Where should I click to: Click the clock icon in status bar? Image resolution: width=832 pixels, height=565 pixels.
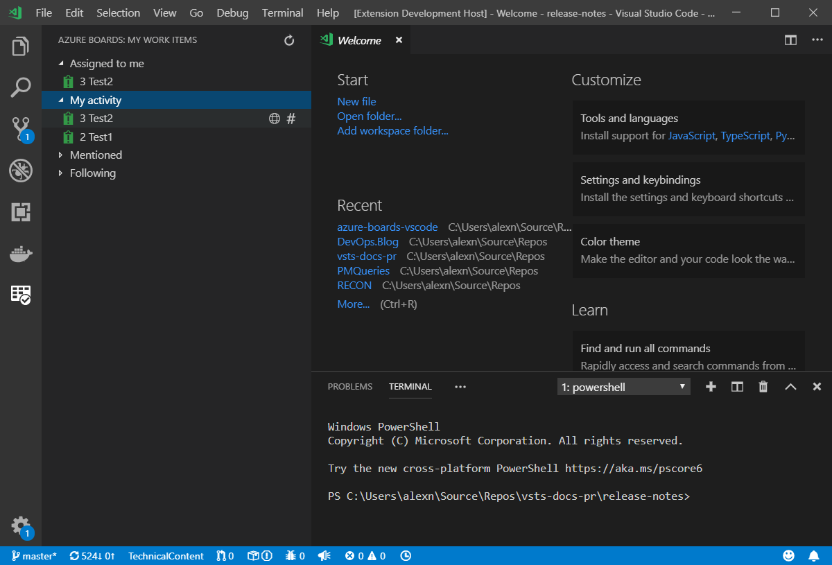click(406, 556)
